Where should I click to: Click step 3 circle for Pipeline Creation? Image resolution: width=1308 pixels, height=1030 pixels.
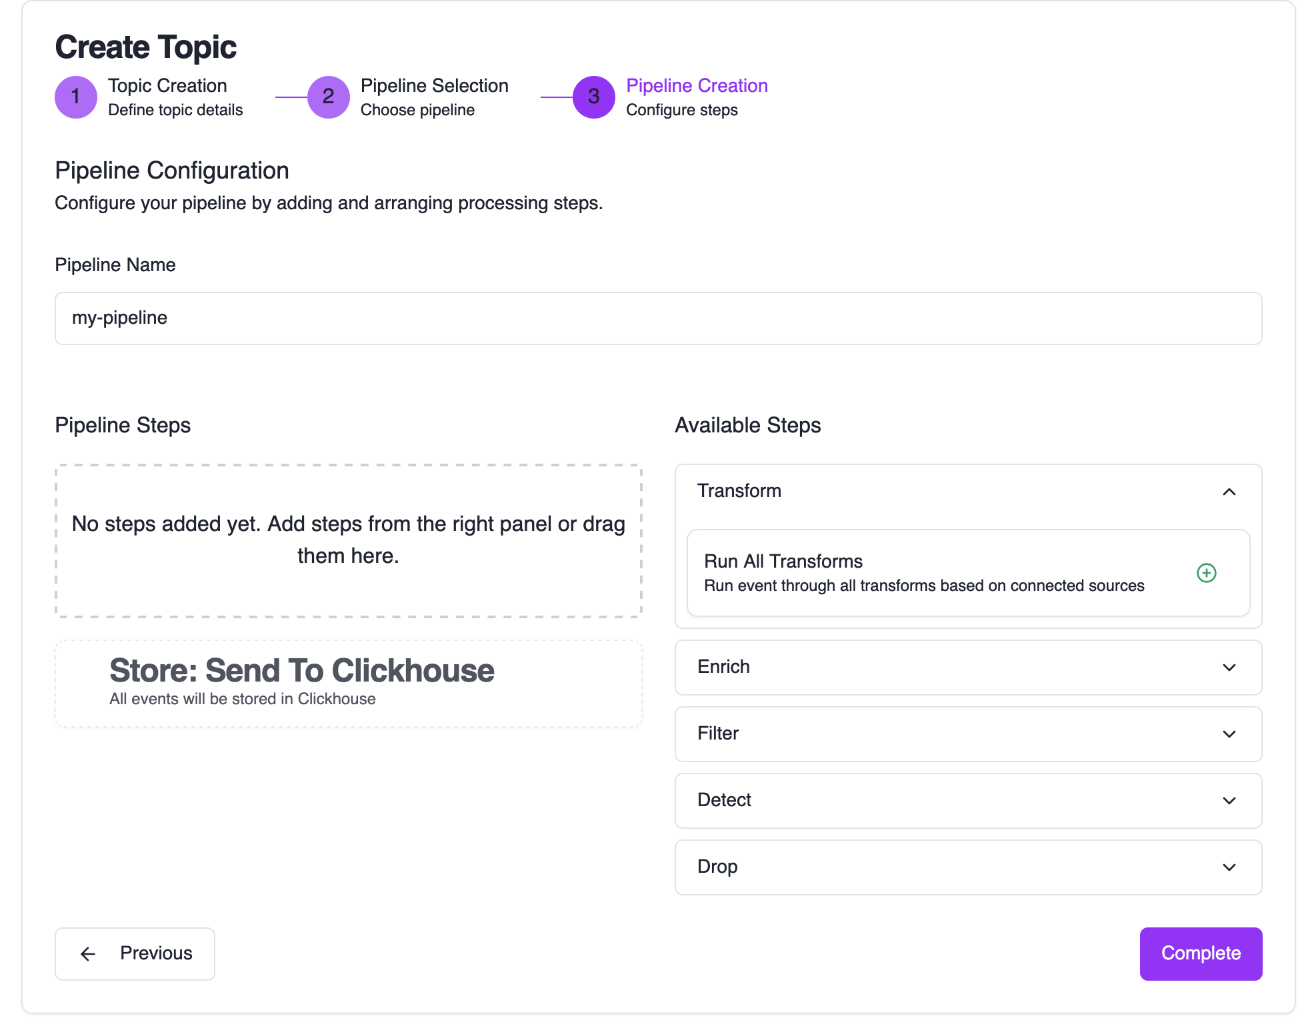click(593, 97)
